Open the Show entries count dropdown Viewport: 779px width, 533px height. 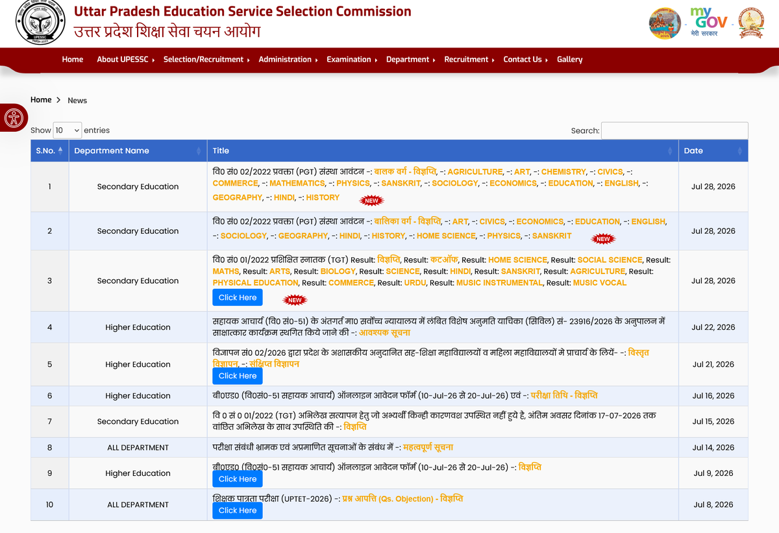pyautogui.click(x=68, y=130)
